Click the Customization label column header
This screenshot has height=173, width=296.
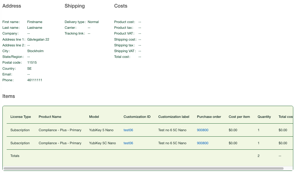tap(174, 117)
